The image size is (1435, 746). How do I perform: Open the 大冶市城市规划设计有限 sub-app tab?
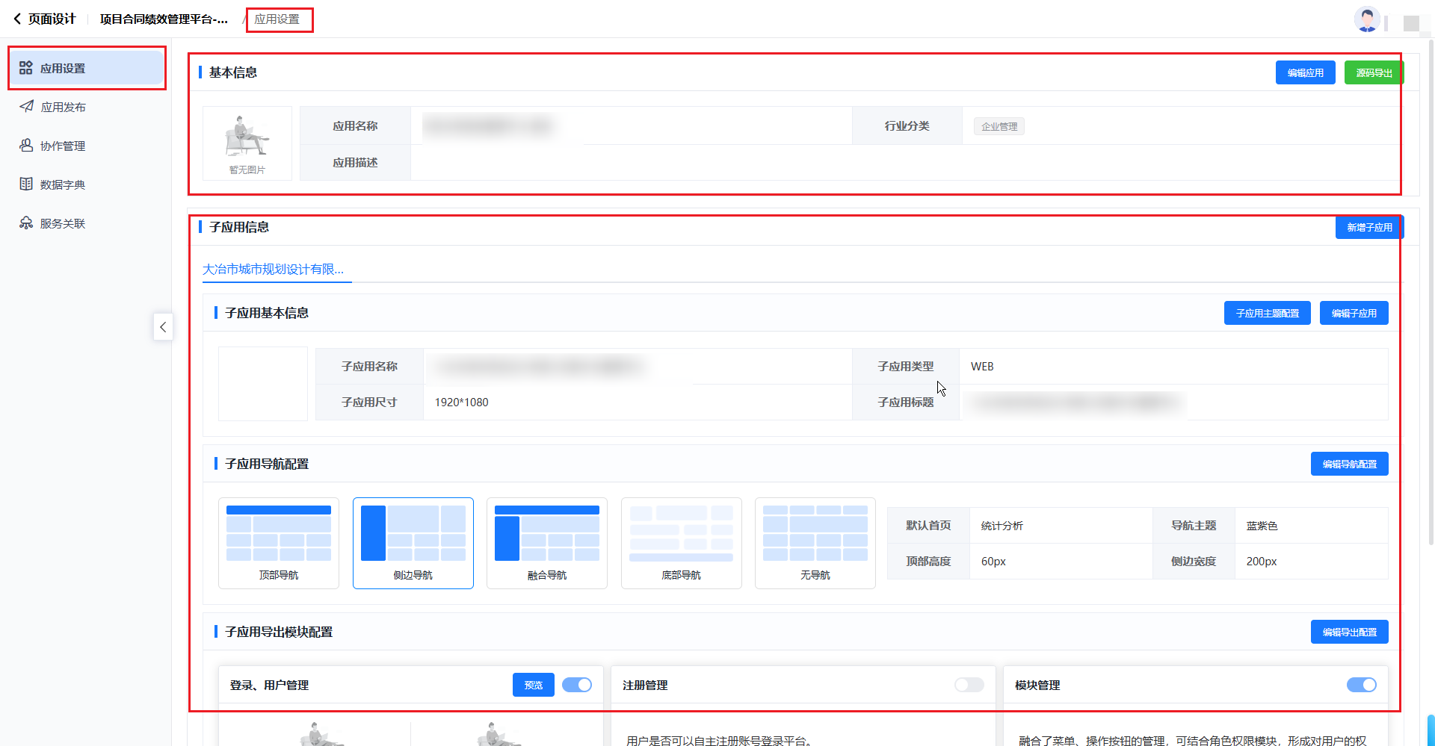(274, 270)
